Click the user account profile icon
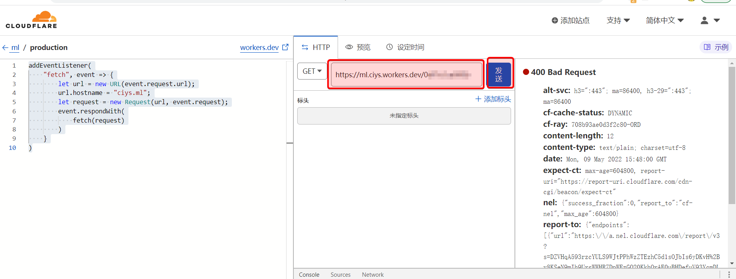The width and height of the screenshot is (736, 279). pos(704,20)
